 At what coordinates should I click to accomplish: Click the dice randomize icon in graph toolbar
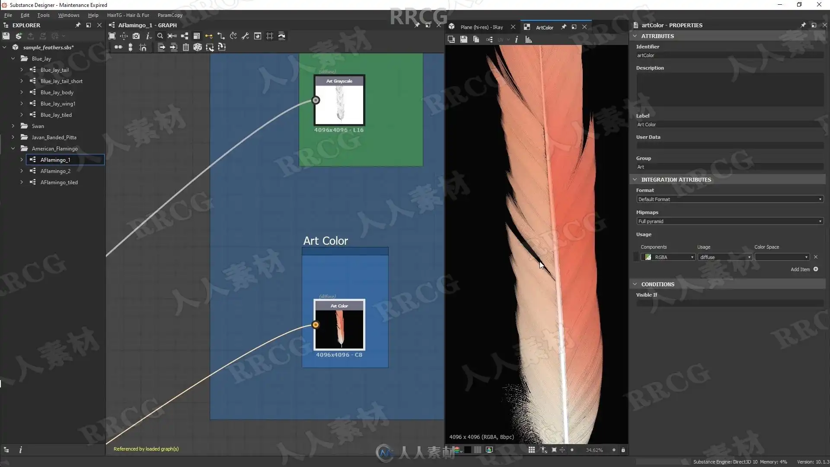pyautogui.click(x=198, y=47)
